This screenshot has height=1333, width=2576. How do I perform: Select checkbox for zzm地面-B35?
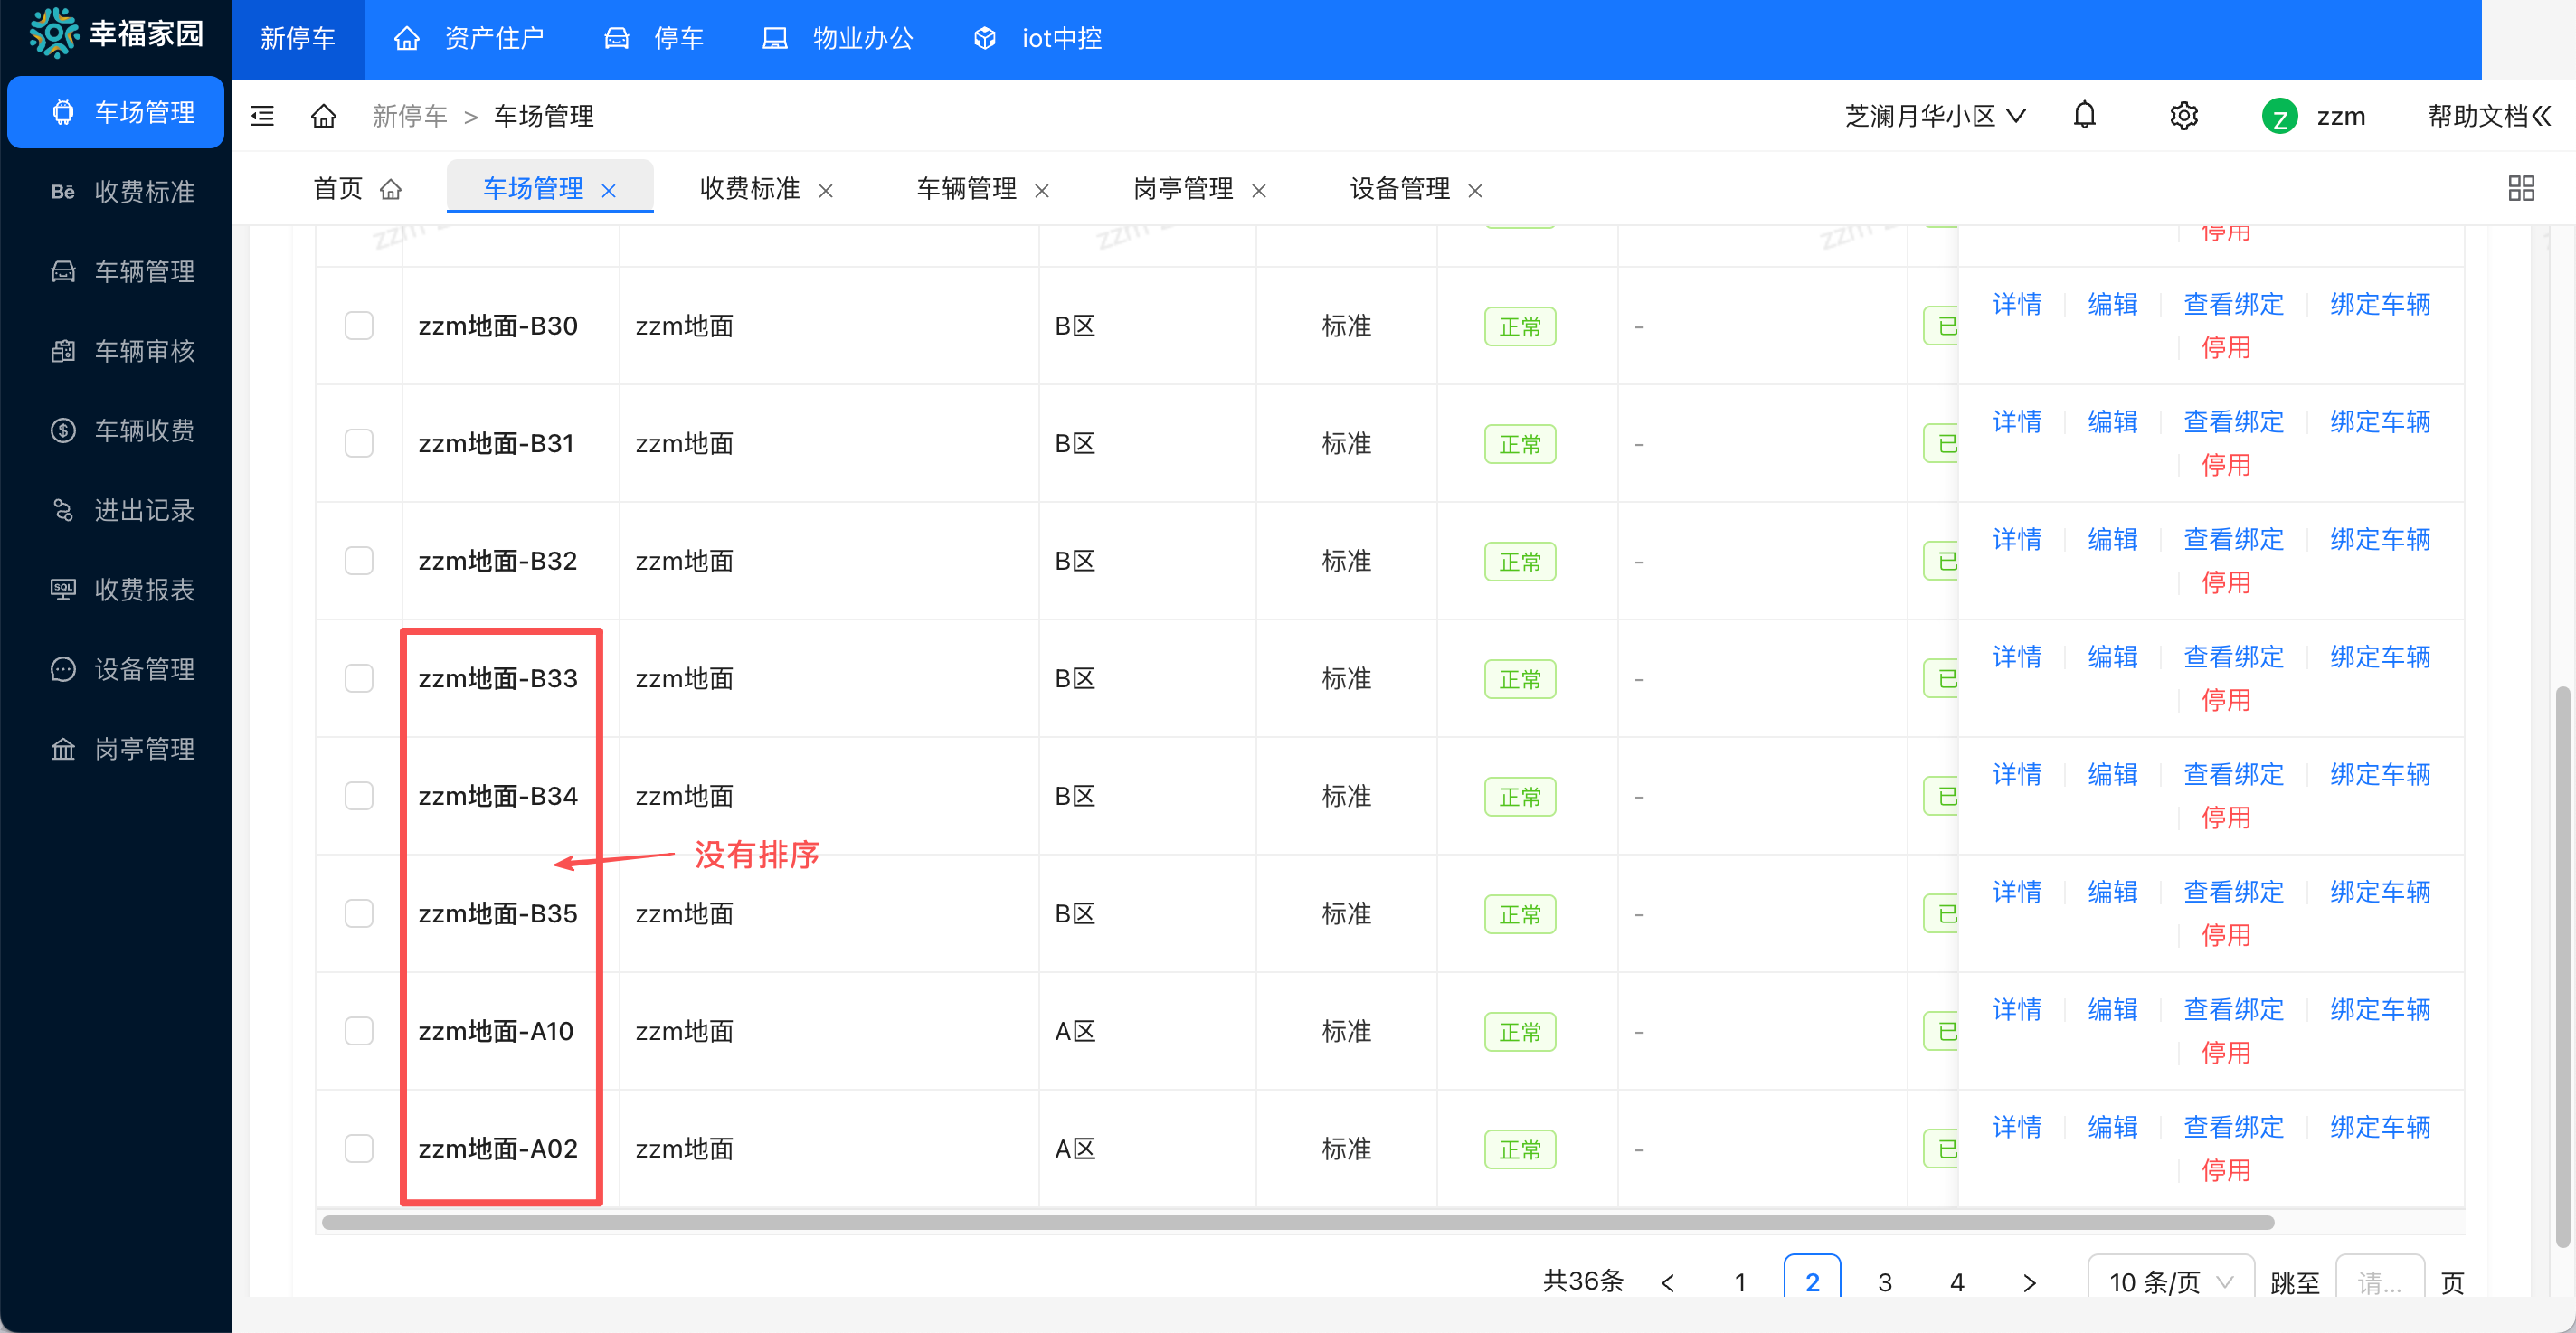coord(359,913)
